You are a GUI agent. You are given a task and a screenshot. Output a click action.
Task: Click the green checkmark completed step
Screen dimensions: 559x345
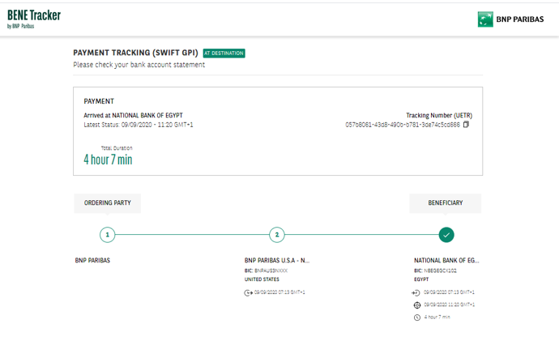[x=446, y=235]
